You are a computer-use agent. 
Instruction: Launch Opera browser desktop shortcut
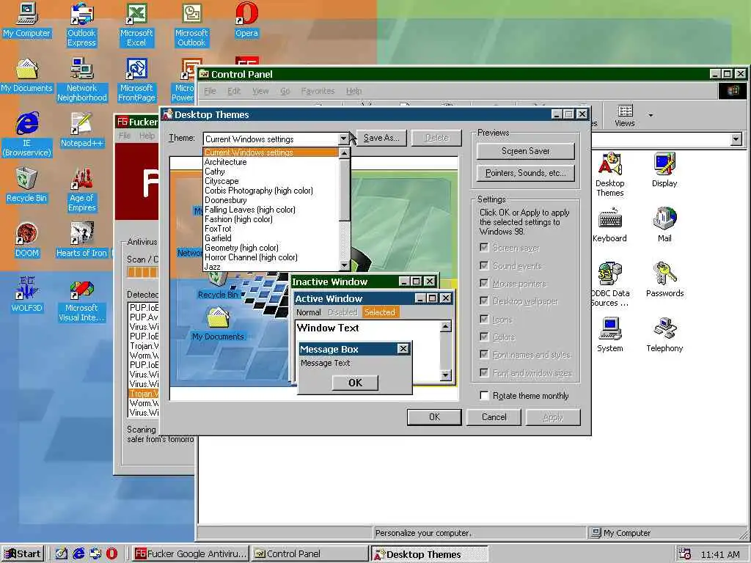point(246,20)
